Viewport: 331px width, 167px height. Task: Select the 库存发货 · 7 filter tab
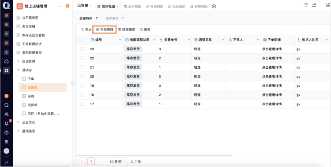point(115,19)
